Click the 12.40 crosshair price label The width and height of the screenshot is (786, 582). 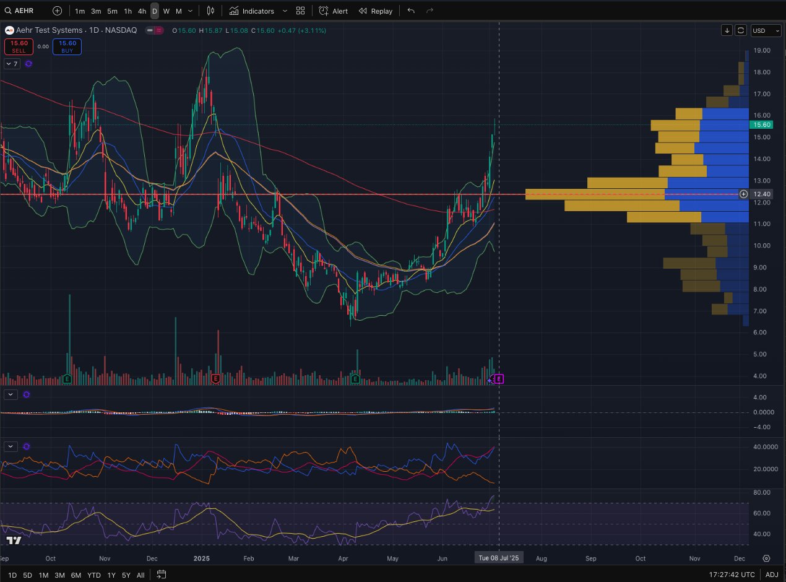pos(763,194)
